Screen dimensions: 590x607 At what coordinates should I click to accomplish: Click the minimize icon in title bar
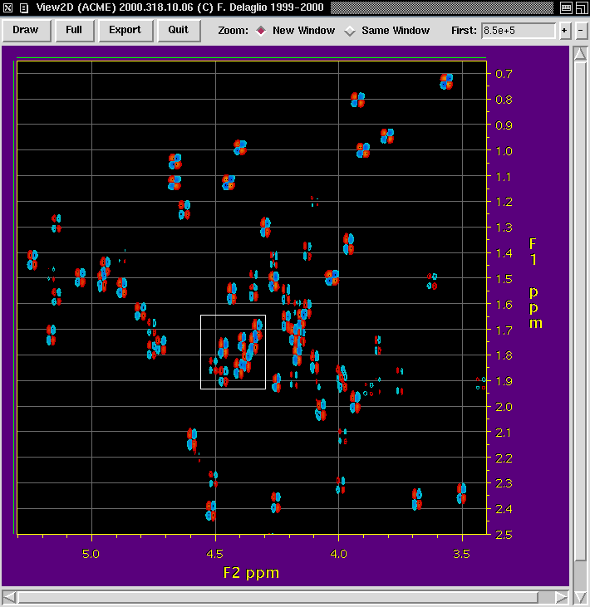point(566,7)
